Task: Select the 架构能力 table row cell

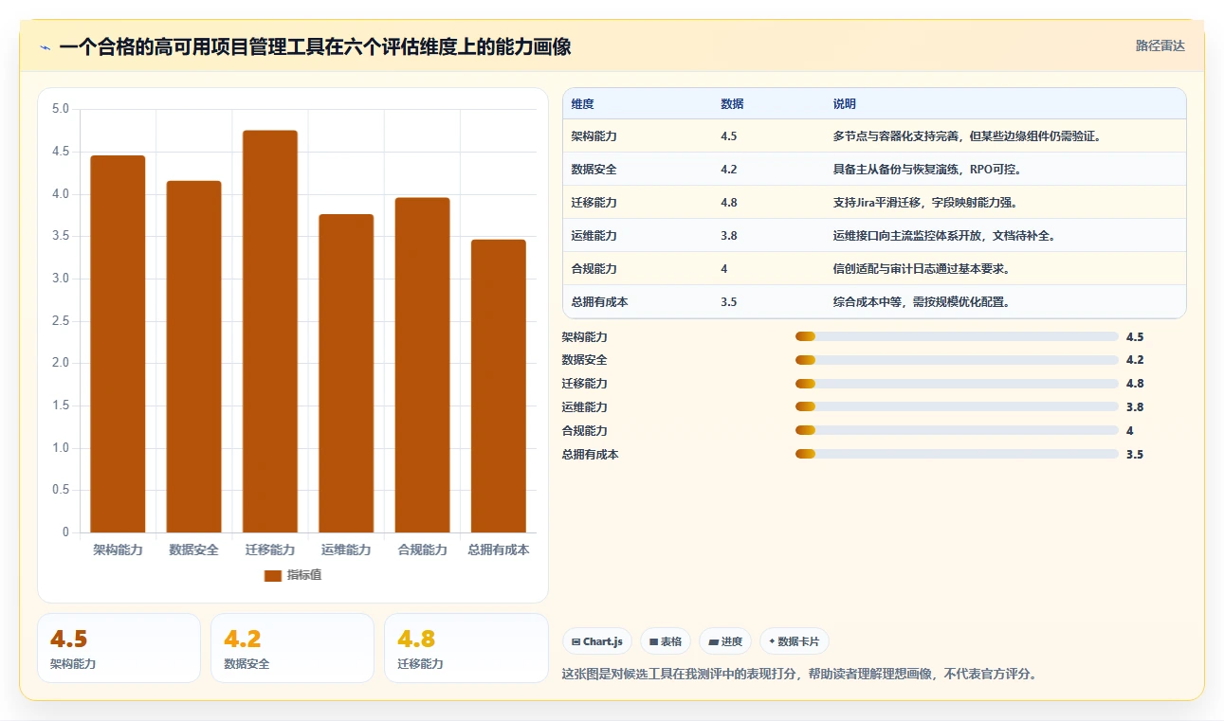Action: [594, 136]
